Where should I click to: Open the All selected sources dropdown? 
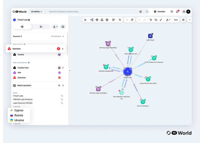pos(57,36)
